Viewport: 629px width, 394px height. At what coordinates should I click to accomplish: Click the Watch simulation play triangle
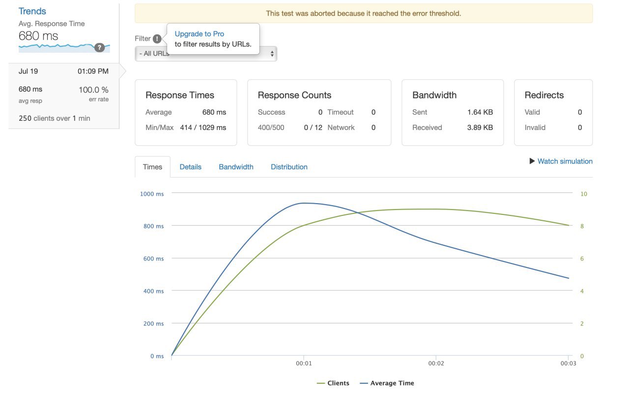(x=532, y=161)
